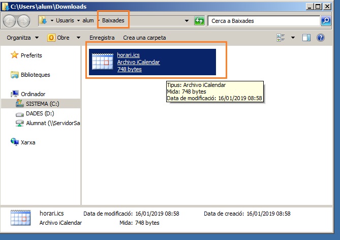Click Archivo iCalendar text in details pane
The image size is (340, 240).
[60, 223]
